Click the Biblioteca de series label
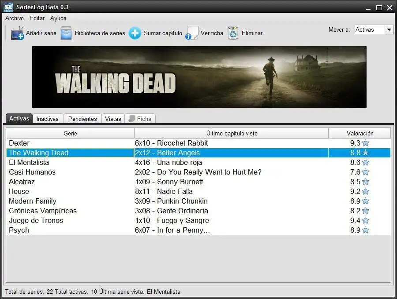This screenshot has width=397, height=299. click(100, 33)
